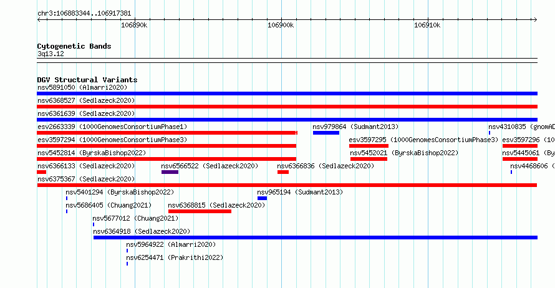Select the nsv5445061 red variant bar

[x=520, y=159]
